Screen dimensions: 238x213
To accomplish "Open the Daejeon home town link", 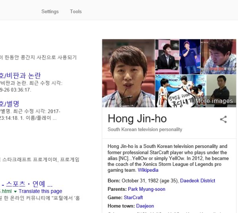I will point(145,206).
